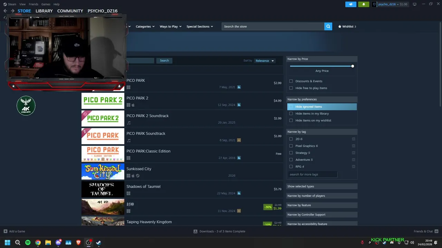Open the Special Sections dropdown

coord(200,27)
